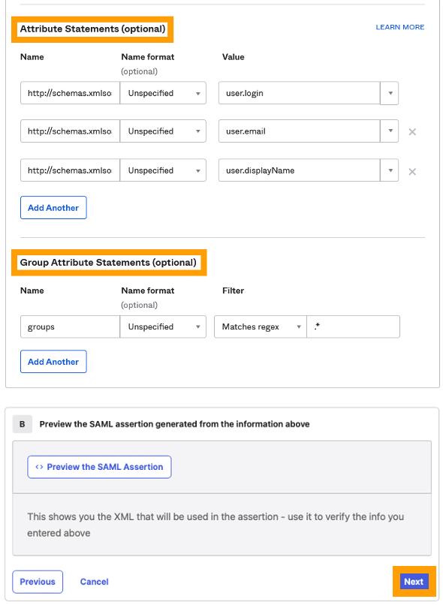Viewport: 443px width, 605px height.
Task: Remove the user.displayName attribute row
Action: (x=412, y=172)
